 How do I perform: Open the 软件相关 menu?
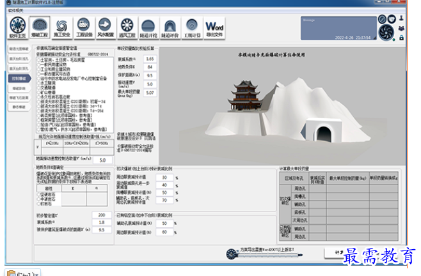(15, 10)
